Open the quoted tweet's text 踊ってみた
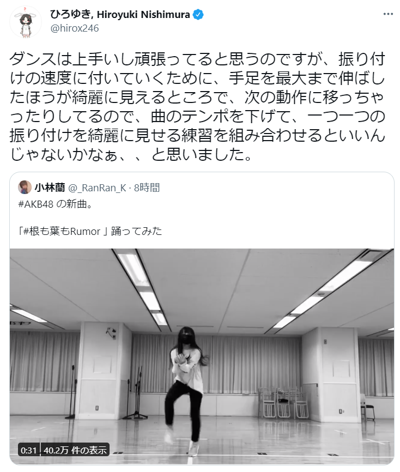This screenshot has width=400, height=472. (136, 231)
